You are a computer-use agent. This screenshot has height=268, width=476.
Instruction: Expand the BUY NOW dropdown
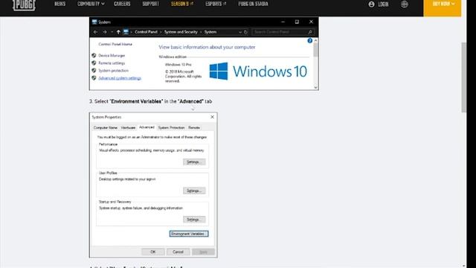pos(443,7)
